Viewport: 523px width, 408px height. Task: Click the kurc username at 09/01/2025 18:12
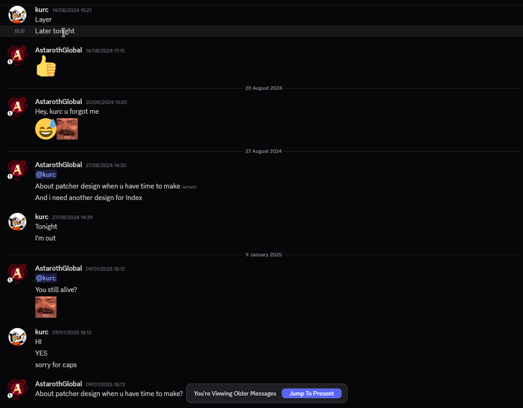(x=42, y=332)
